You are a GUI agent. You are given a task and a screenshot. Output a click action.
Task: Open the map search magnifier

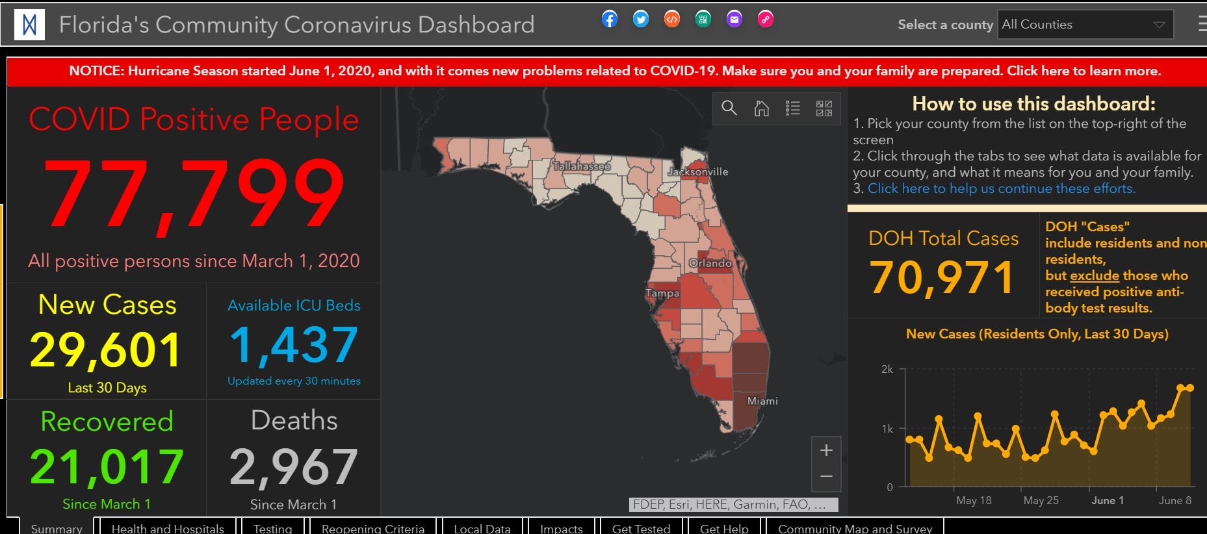729,108
